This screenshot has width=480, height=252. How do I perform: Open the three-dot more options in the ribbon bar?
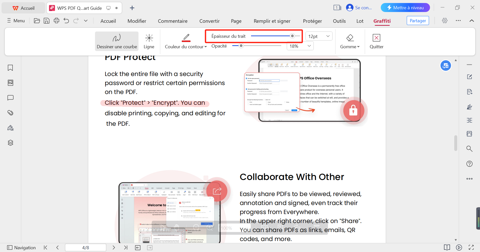click(x=458, y=20)
